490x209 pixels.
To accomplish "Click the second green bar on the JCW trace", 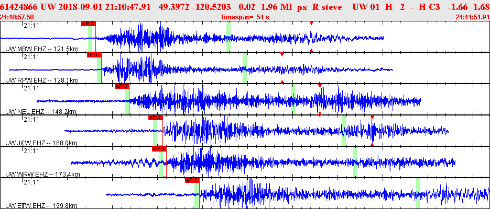I will 344,130.
